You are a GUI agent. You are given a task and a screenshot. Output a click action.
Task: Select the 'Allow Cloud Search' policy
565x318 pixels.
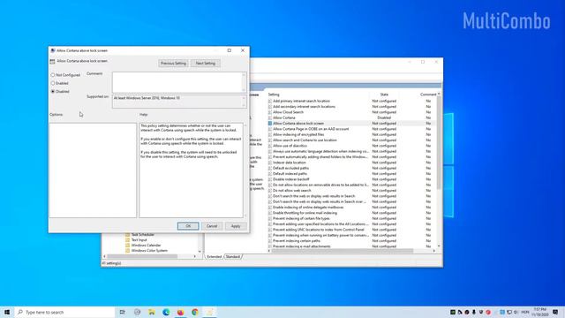pos(288,112)
